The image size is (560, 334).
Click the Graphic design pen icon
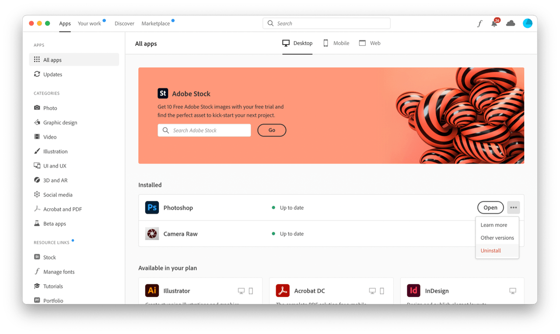click(37, 122)
